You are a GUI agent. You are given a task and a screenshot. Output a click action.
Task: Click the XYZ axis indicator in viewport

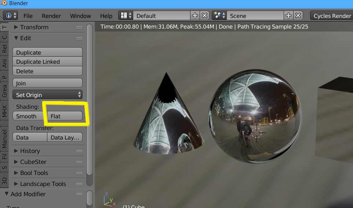pyautogui.click(x=109, y=199)
